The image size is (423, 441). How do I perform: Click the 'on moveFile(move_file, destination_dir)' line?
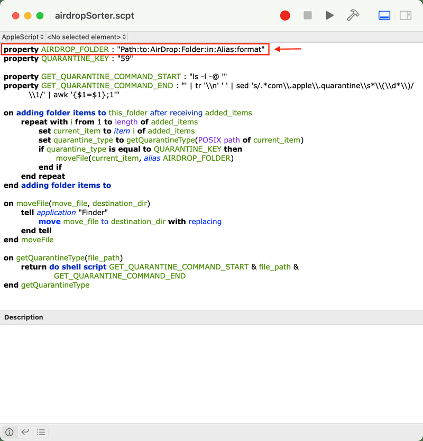77,204
